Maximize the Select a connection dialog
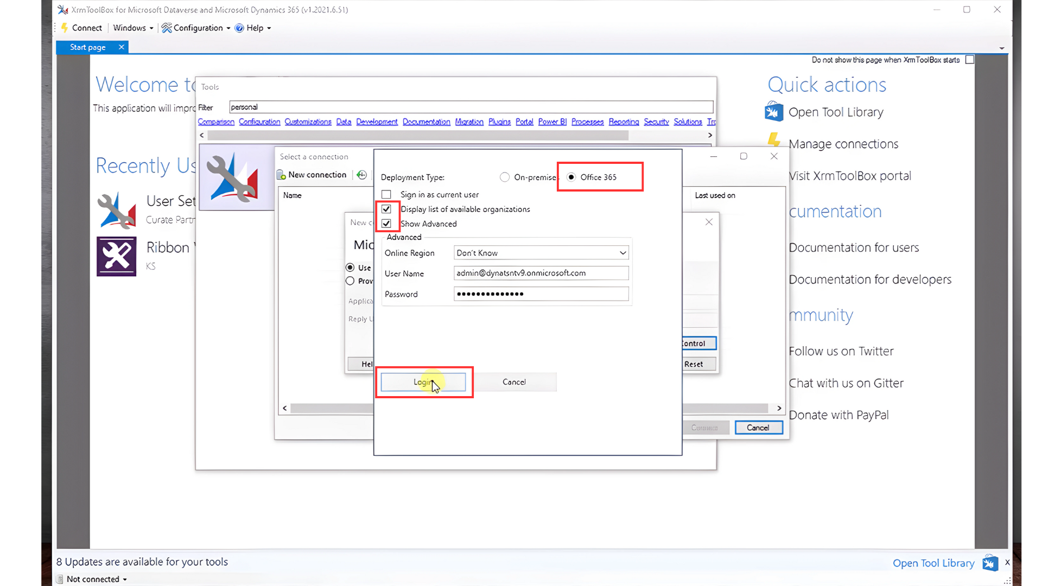Screen dimensions: 1042x586 (x=744, y=156)
